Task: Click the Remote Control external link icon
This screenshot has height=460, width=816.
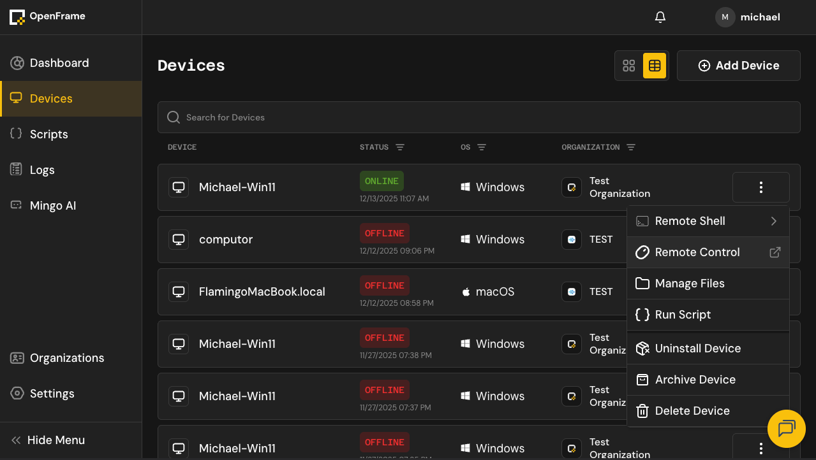Action: coord(775,252)
